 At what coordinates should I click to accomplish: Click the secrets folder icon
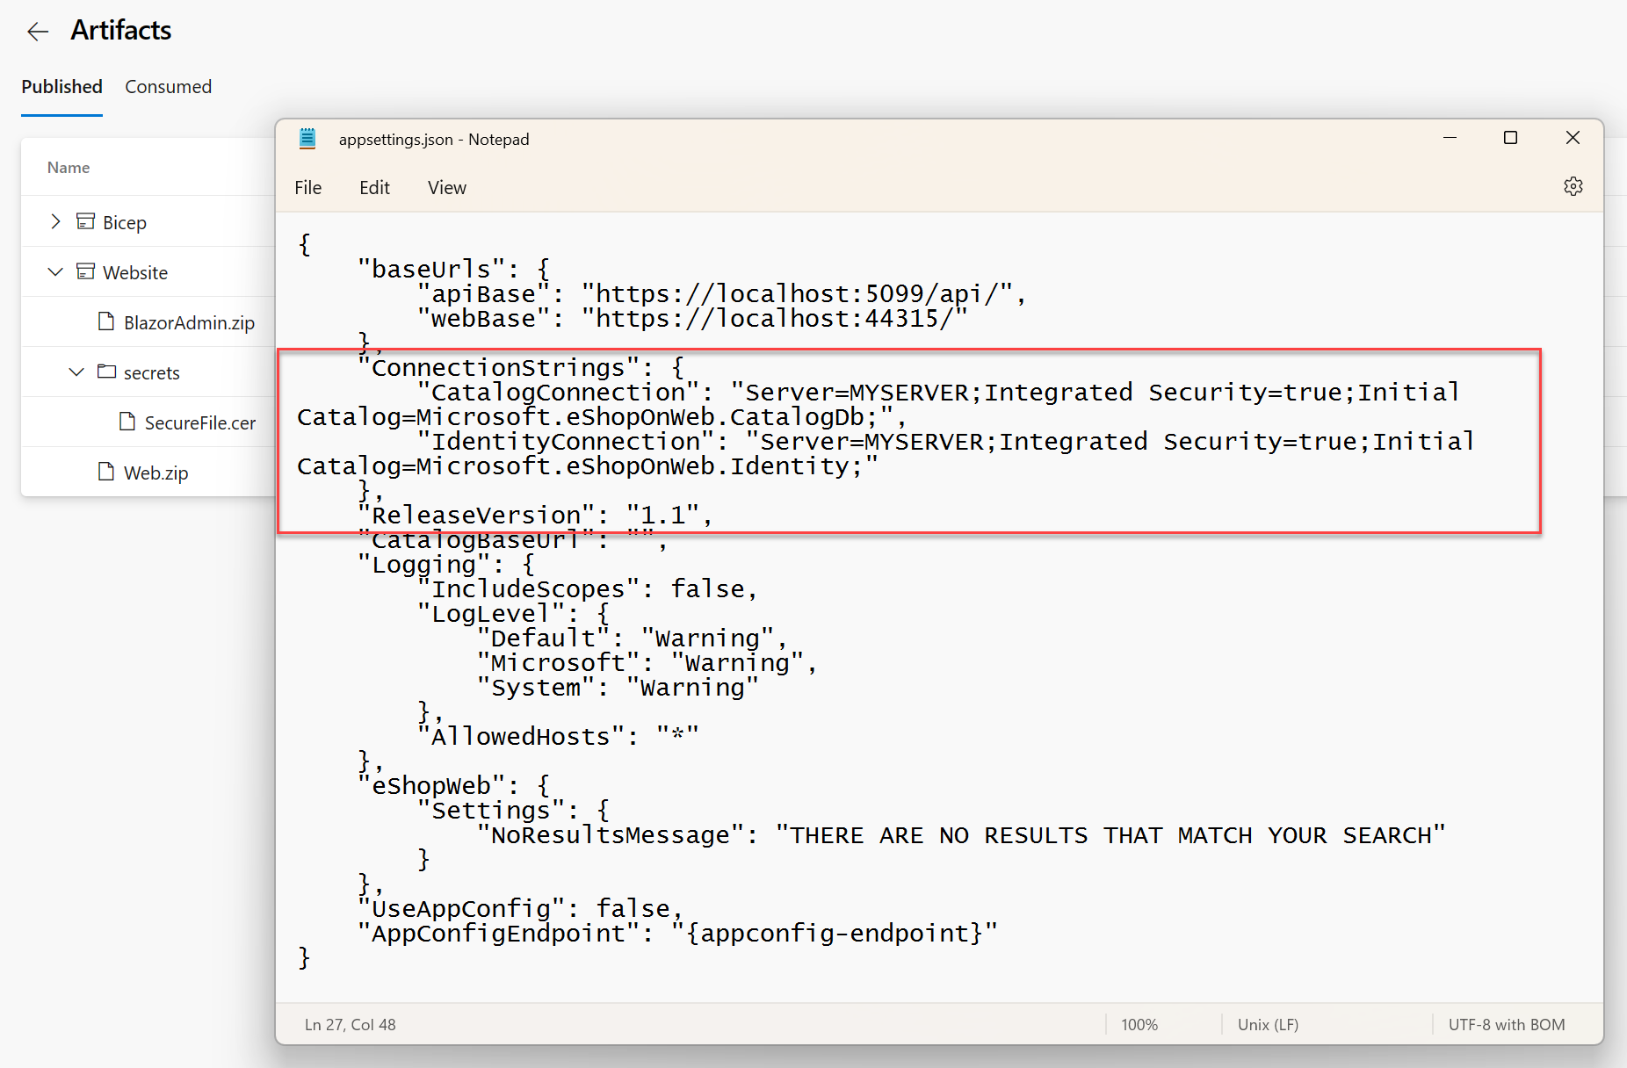[106, 372]
